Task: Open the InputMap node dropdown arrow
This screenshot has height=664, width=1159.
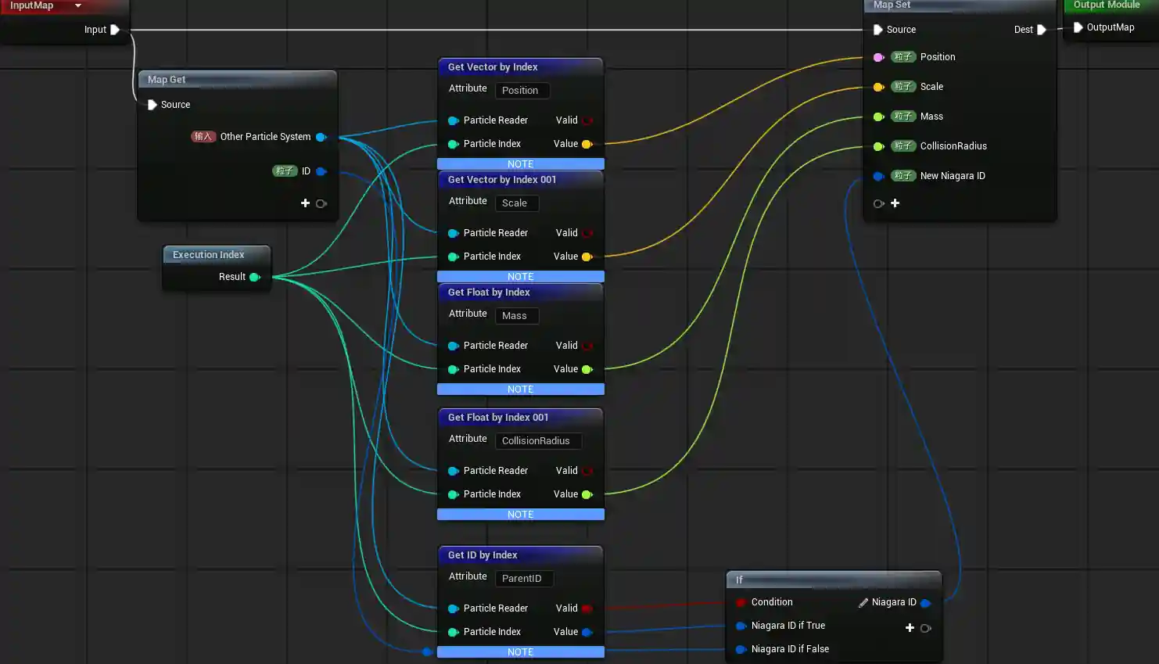Action: coord(78,5)
